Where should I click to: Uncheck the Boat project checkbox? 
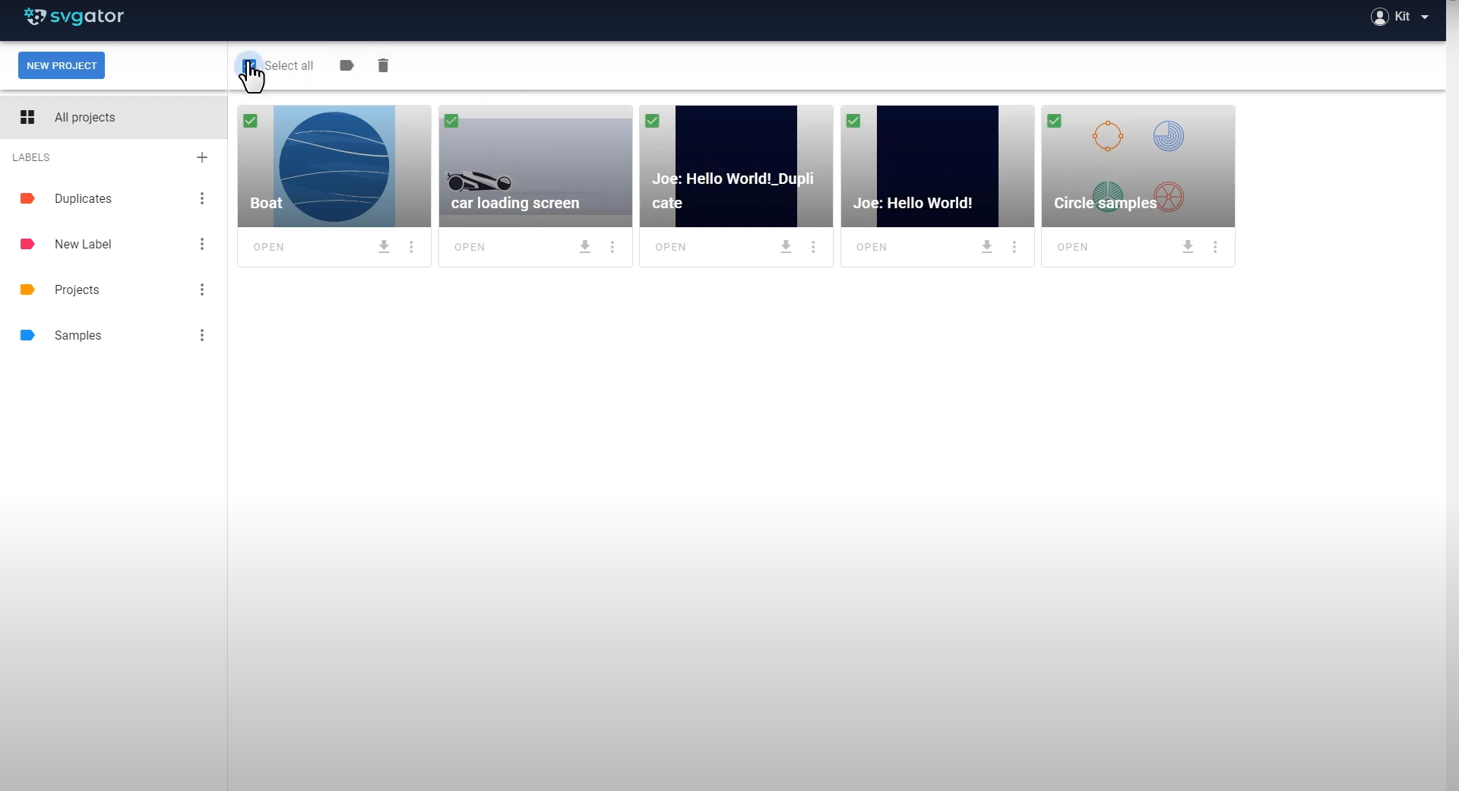[x=250, y=121]
